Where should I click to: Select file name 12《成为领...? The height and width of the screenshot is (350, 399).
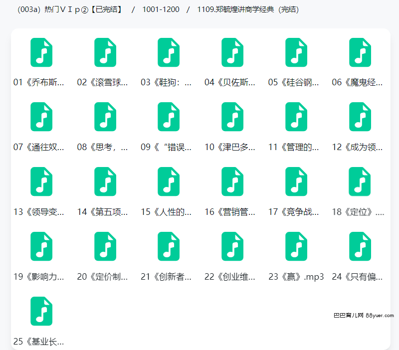coord(357,147)
